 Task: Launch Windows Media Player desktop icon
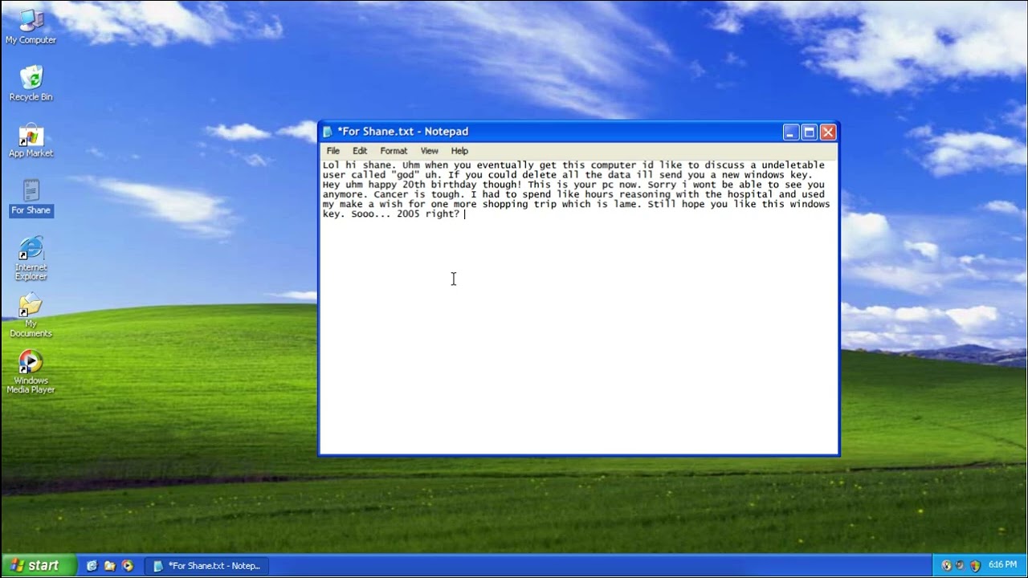coord(31,372)
